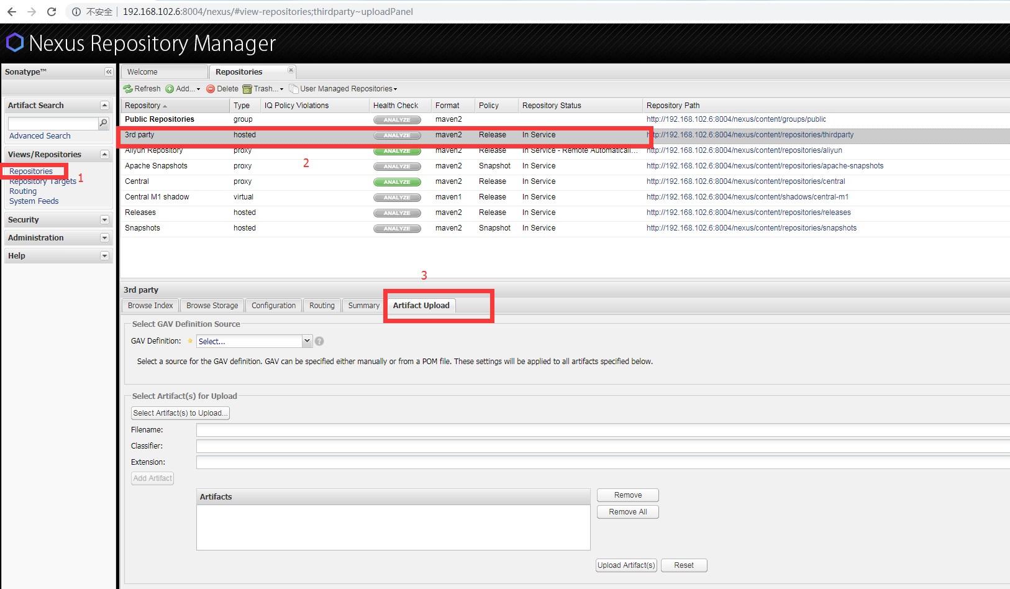Screen dimensions: 1010x589
Task: Click the Remove All button
Action: (x=628, y=512)
